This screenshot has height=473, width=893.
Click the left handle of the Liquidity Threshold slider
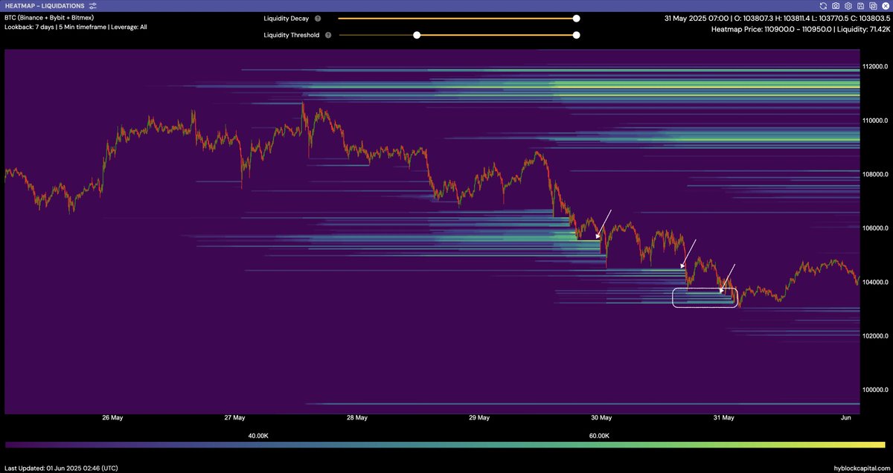pyautogui.click(x=416, y=35)
